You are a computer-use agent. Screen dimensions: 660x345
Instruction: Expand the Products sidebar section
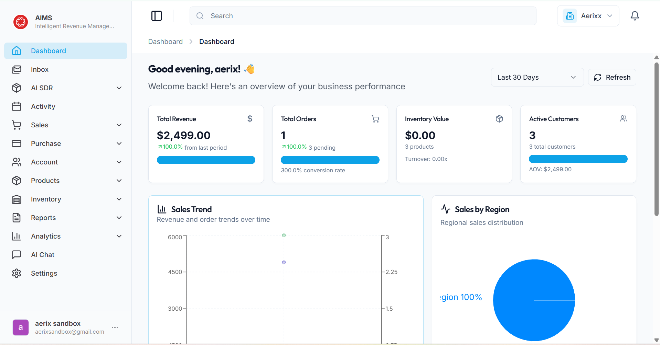click(119, 181)
